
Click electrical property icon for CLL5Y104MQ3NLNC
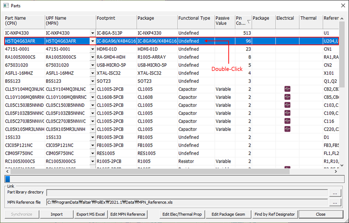click(x=287, y=89)
